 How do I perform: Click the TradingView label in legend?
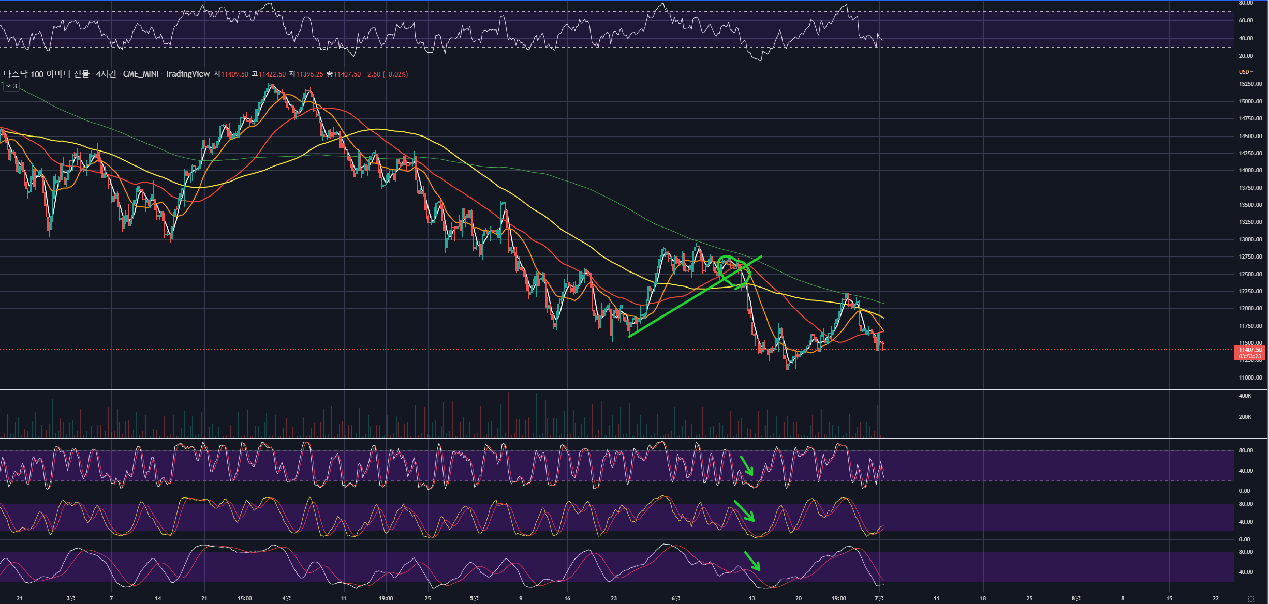click(187, 74)
